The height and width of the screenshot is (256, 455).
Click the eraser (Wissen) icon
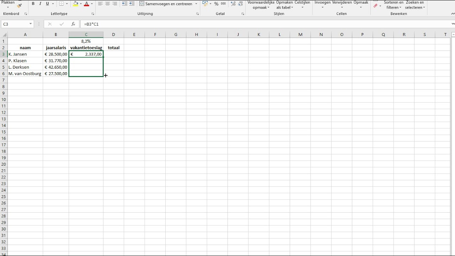point(375,6)
